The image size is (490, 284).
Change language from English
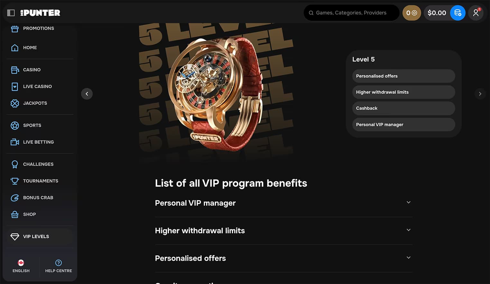[21, 266]
